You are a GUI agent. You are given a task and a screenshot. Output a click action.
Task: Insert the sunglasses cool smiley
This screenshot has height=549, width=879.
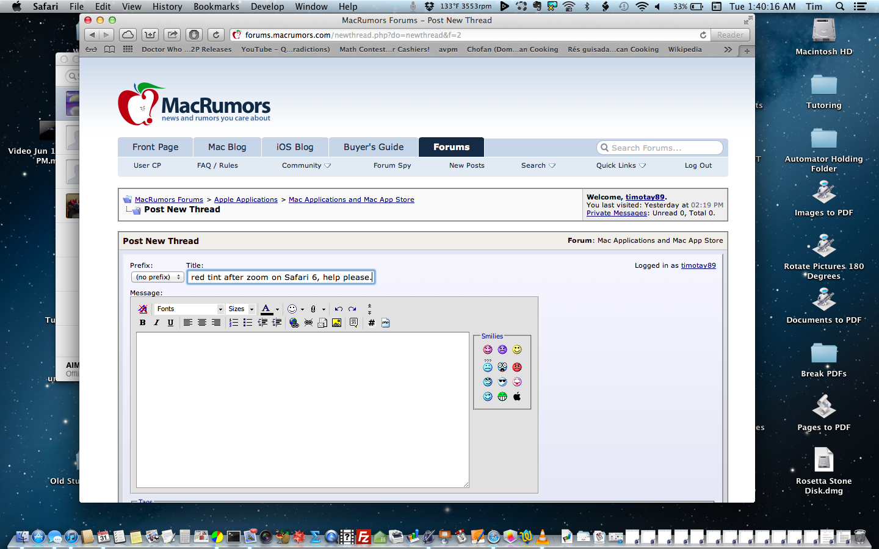point(502,382)
